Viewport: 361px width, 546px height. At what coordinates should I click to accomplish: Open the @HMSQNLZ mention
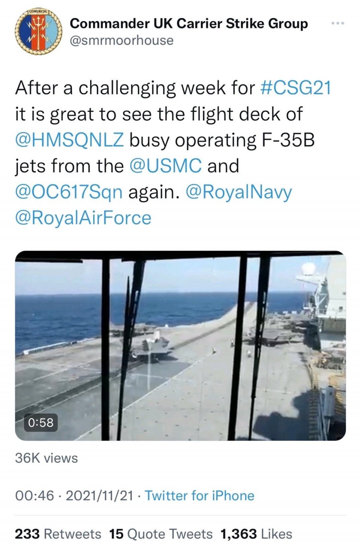69,140
